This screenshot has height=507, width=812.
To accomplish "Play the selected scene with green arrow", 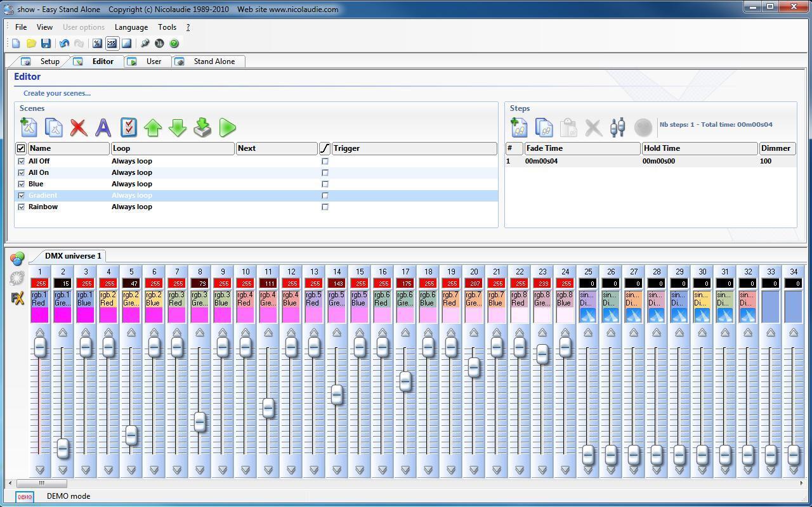I will point(227,127).
